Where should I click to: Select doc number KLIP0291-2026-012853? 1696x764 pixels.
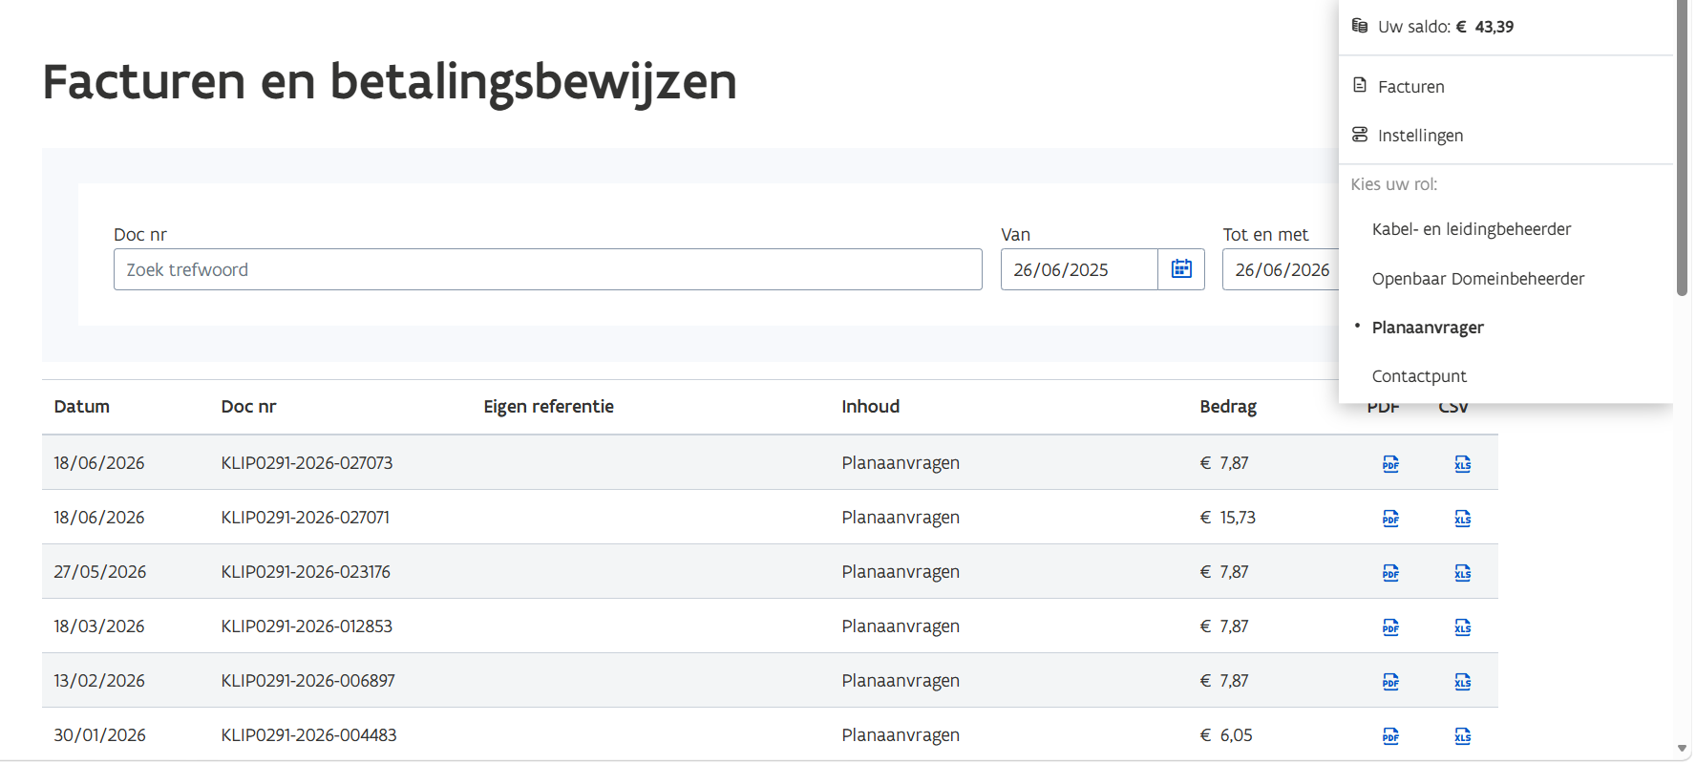pyautogui.click(x=307, y=626)
